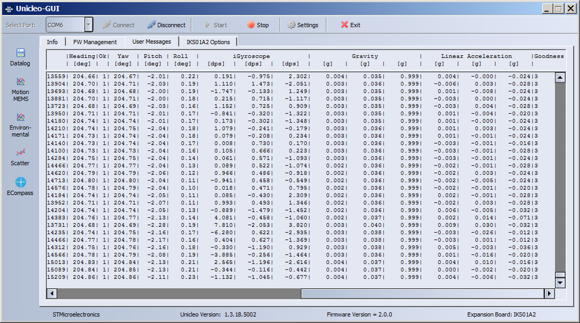Click the Unicleo Version status text
580x323 pixels.
[x=218, y=314]
